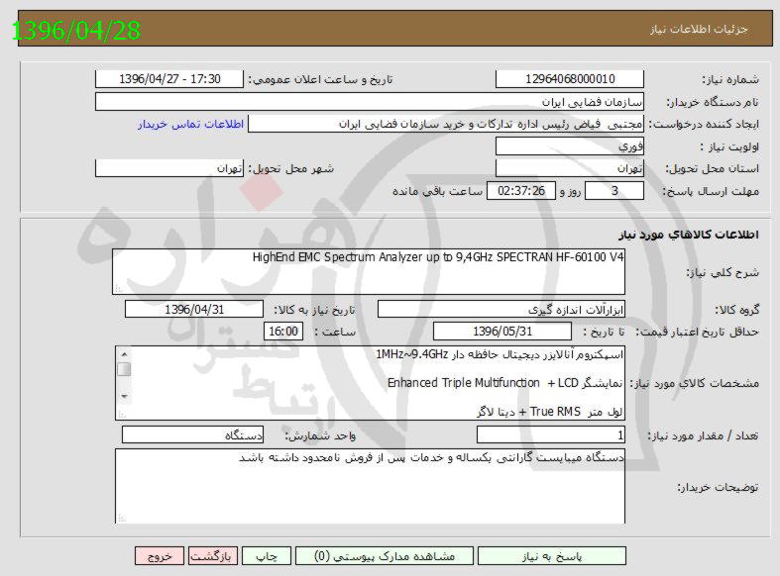Click the label تاریخ و ساعت اعلان عمومی

pyautogui.click(x=320, y=79)
